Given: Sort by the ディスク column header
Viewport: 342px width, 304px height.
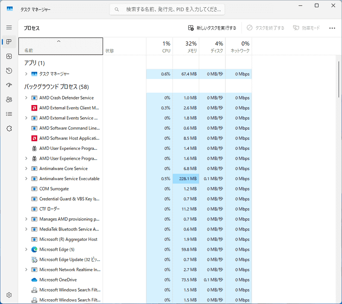Looking at the screenshot, I should click(212, 46).
